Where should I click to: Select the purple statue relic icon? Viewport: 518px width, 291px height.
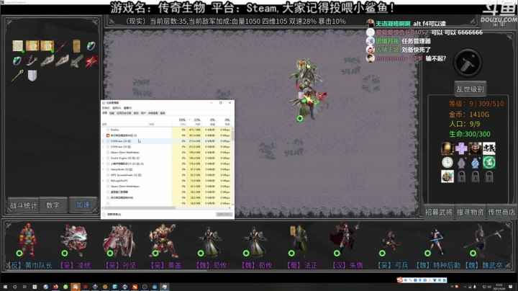pos(461,162)
